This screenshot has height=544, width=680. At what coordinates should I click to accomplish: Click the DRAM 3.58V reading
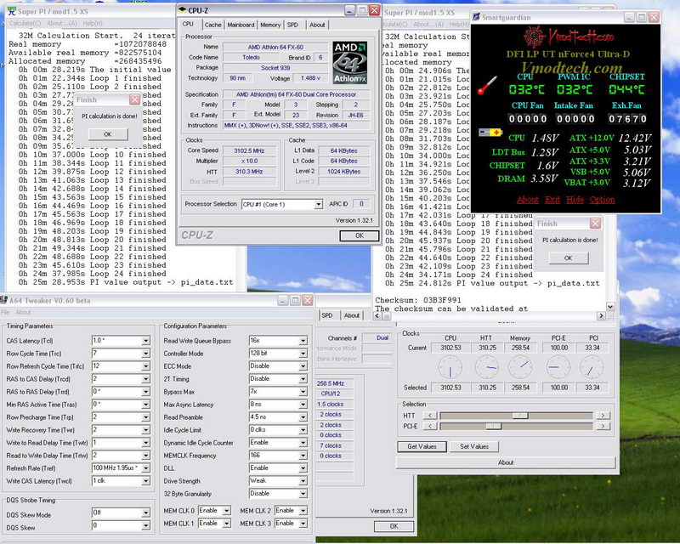point(544,178)
